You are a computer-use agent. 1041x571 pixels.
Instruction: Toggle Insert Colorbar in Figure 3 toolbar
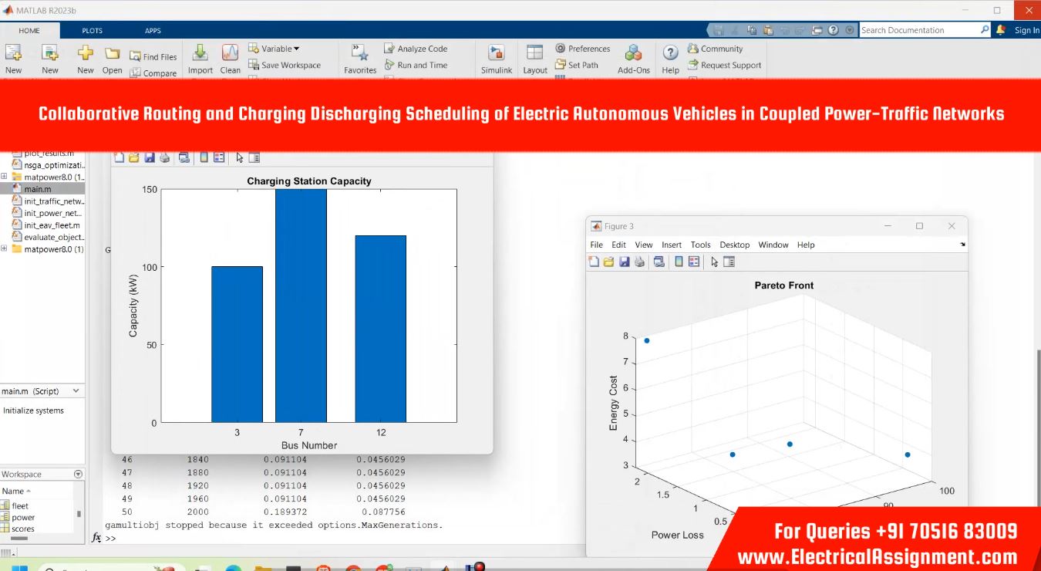pyautogui.click(x=679, y=262)
